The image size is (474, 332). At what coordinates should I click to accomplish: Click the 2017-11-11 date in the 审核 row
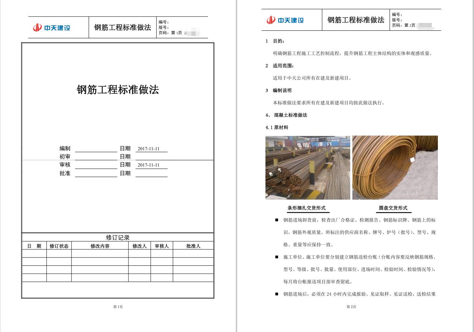point(148,165)
